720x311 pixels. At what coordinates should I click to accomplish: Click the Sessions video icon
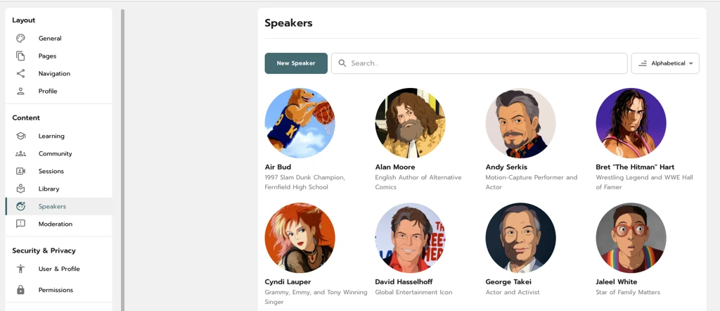[x=20, y=171]
